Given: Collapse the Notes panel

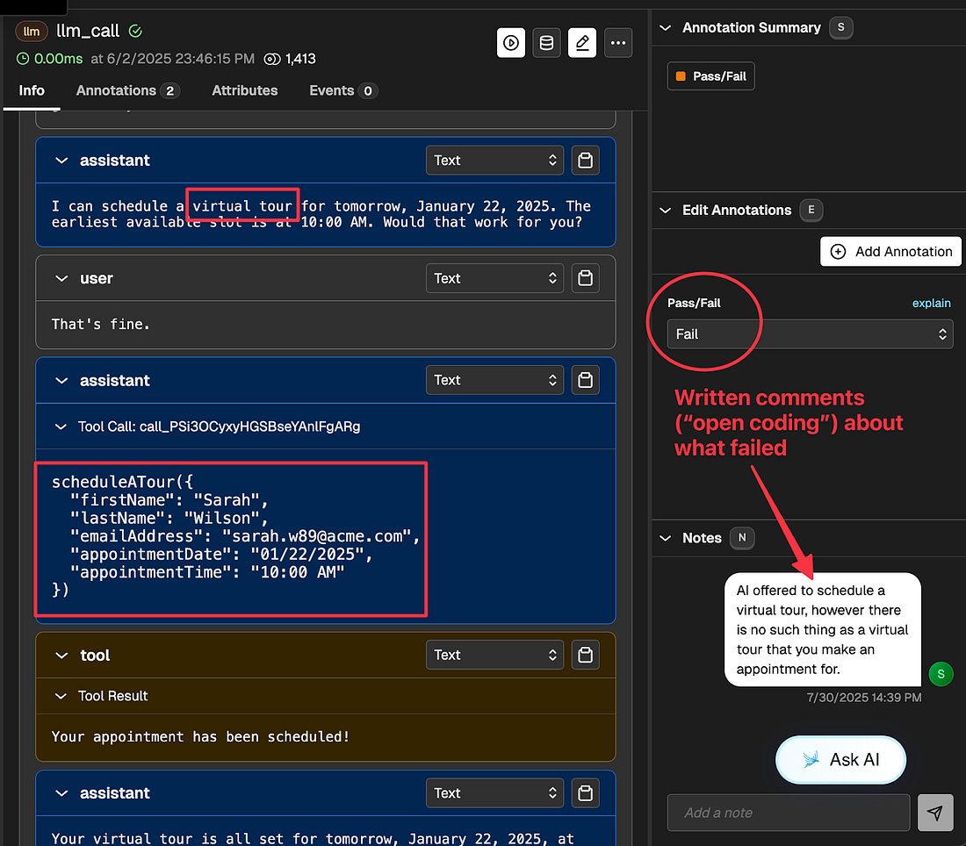Looking at the screenshot, I should pos(666,538).
